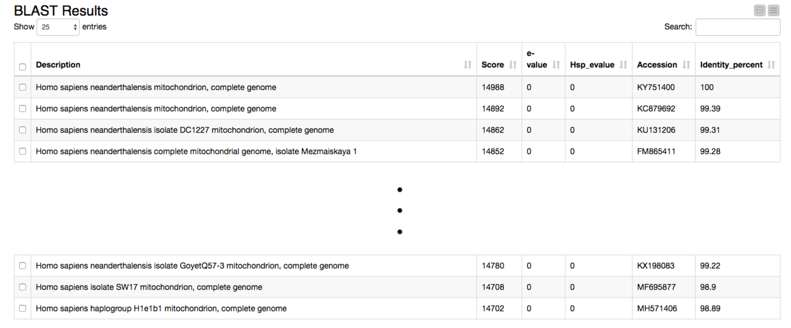Viewport: 791px width, 328px height.
Task: Click the isolate GoyetQ57-3 description
Action: pos(192,266)
